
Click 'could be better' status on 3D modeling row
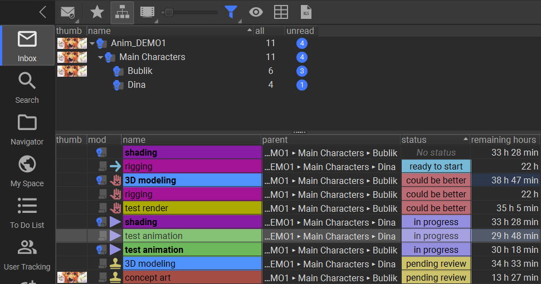tap(436, 181)
